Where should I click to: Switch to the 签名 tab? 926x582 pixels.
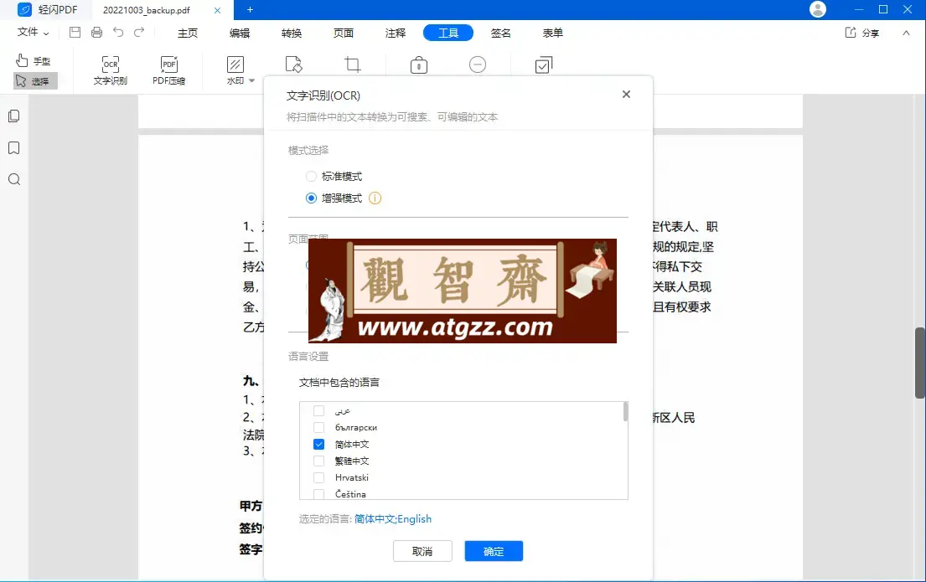tap(501, 33)
